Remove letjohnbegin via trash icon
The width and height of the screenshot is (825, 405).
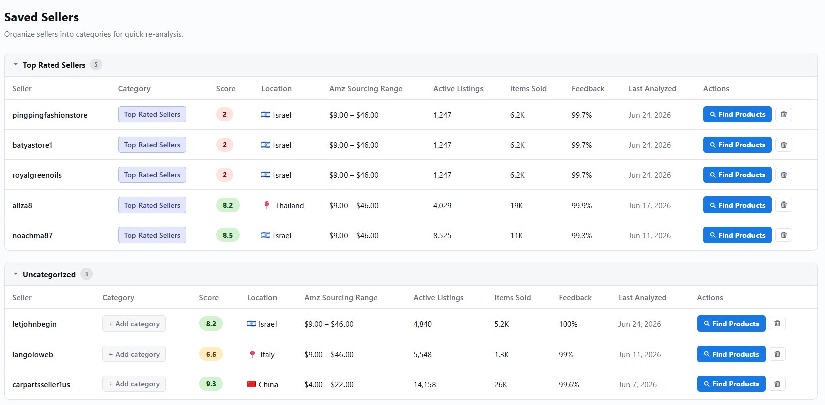pos(777,324)
